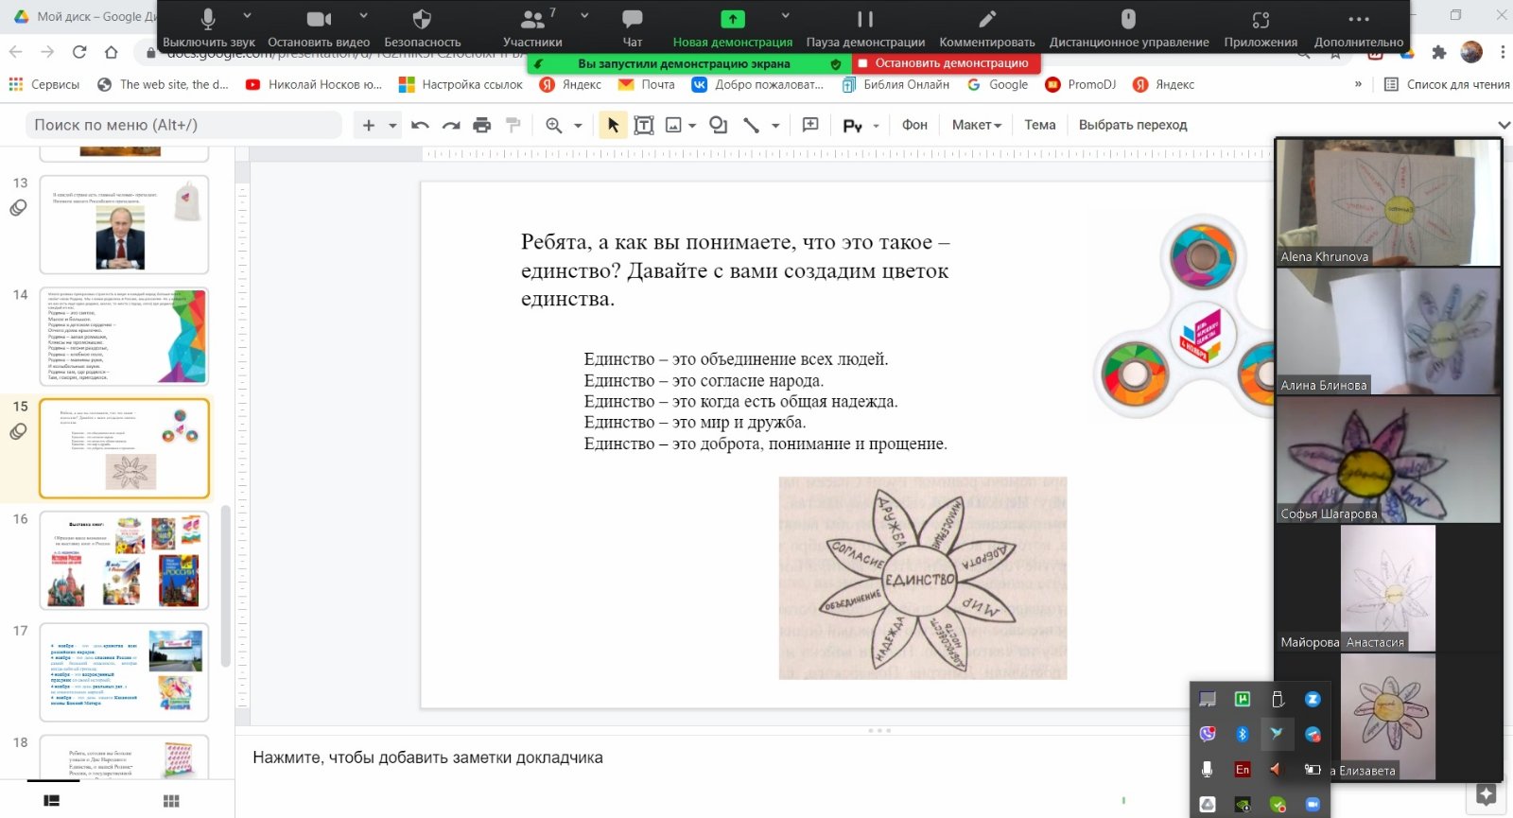
Task: Select slide 14 thumbnail
Action: pyautogui.click(x=124, y=337)
